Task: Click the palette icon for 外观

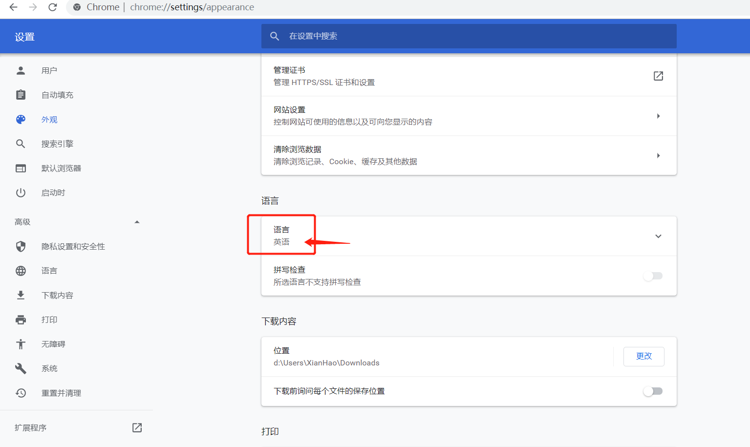Action: pos(21,120)
